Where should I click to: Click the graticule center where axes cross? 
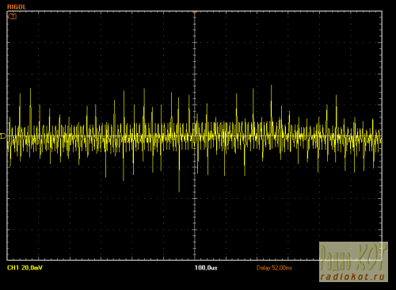pos(195,136)
